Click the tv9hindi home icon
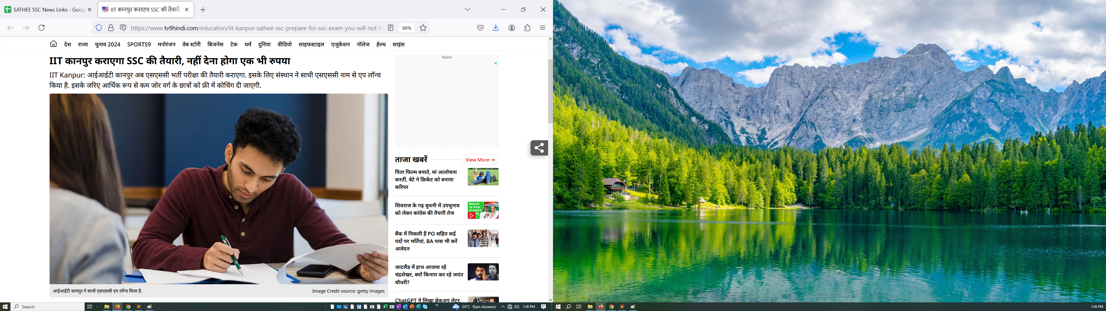The width and height of the screenshot is (1106, 311). pyautogui.click(x=53, y=44)
